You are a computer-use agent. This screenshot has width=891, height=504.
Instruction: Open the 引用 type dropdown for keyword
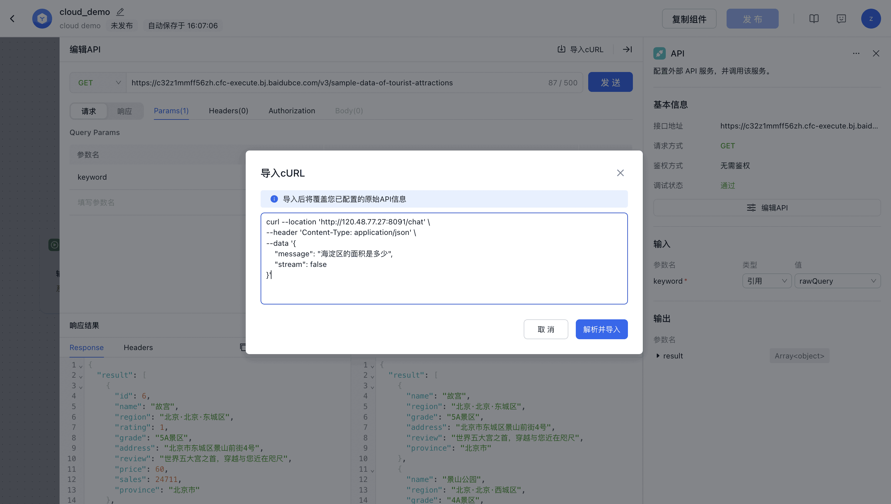[767, 281]
